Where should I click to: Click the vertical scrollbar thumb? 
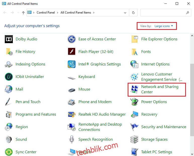tap(192, 99)
